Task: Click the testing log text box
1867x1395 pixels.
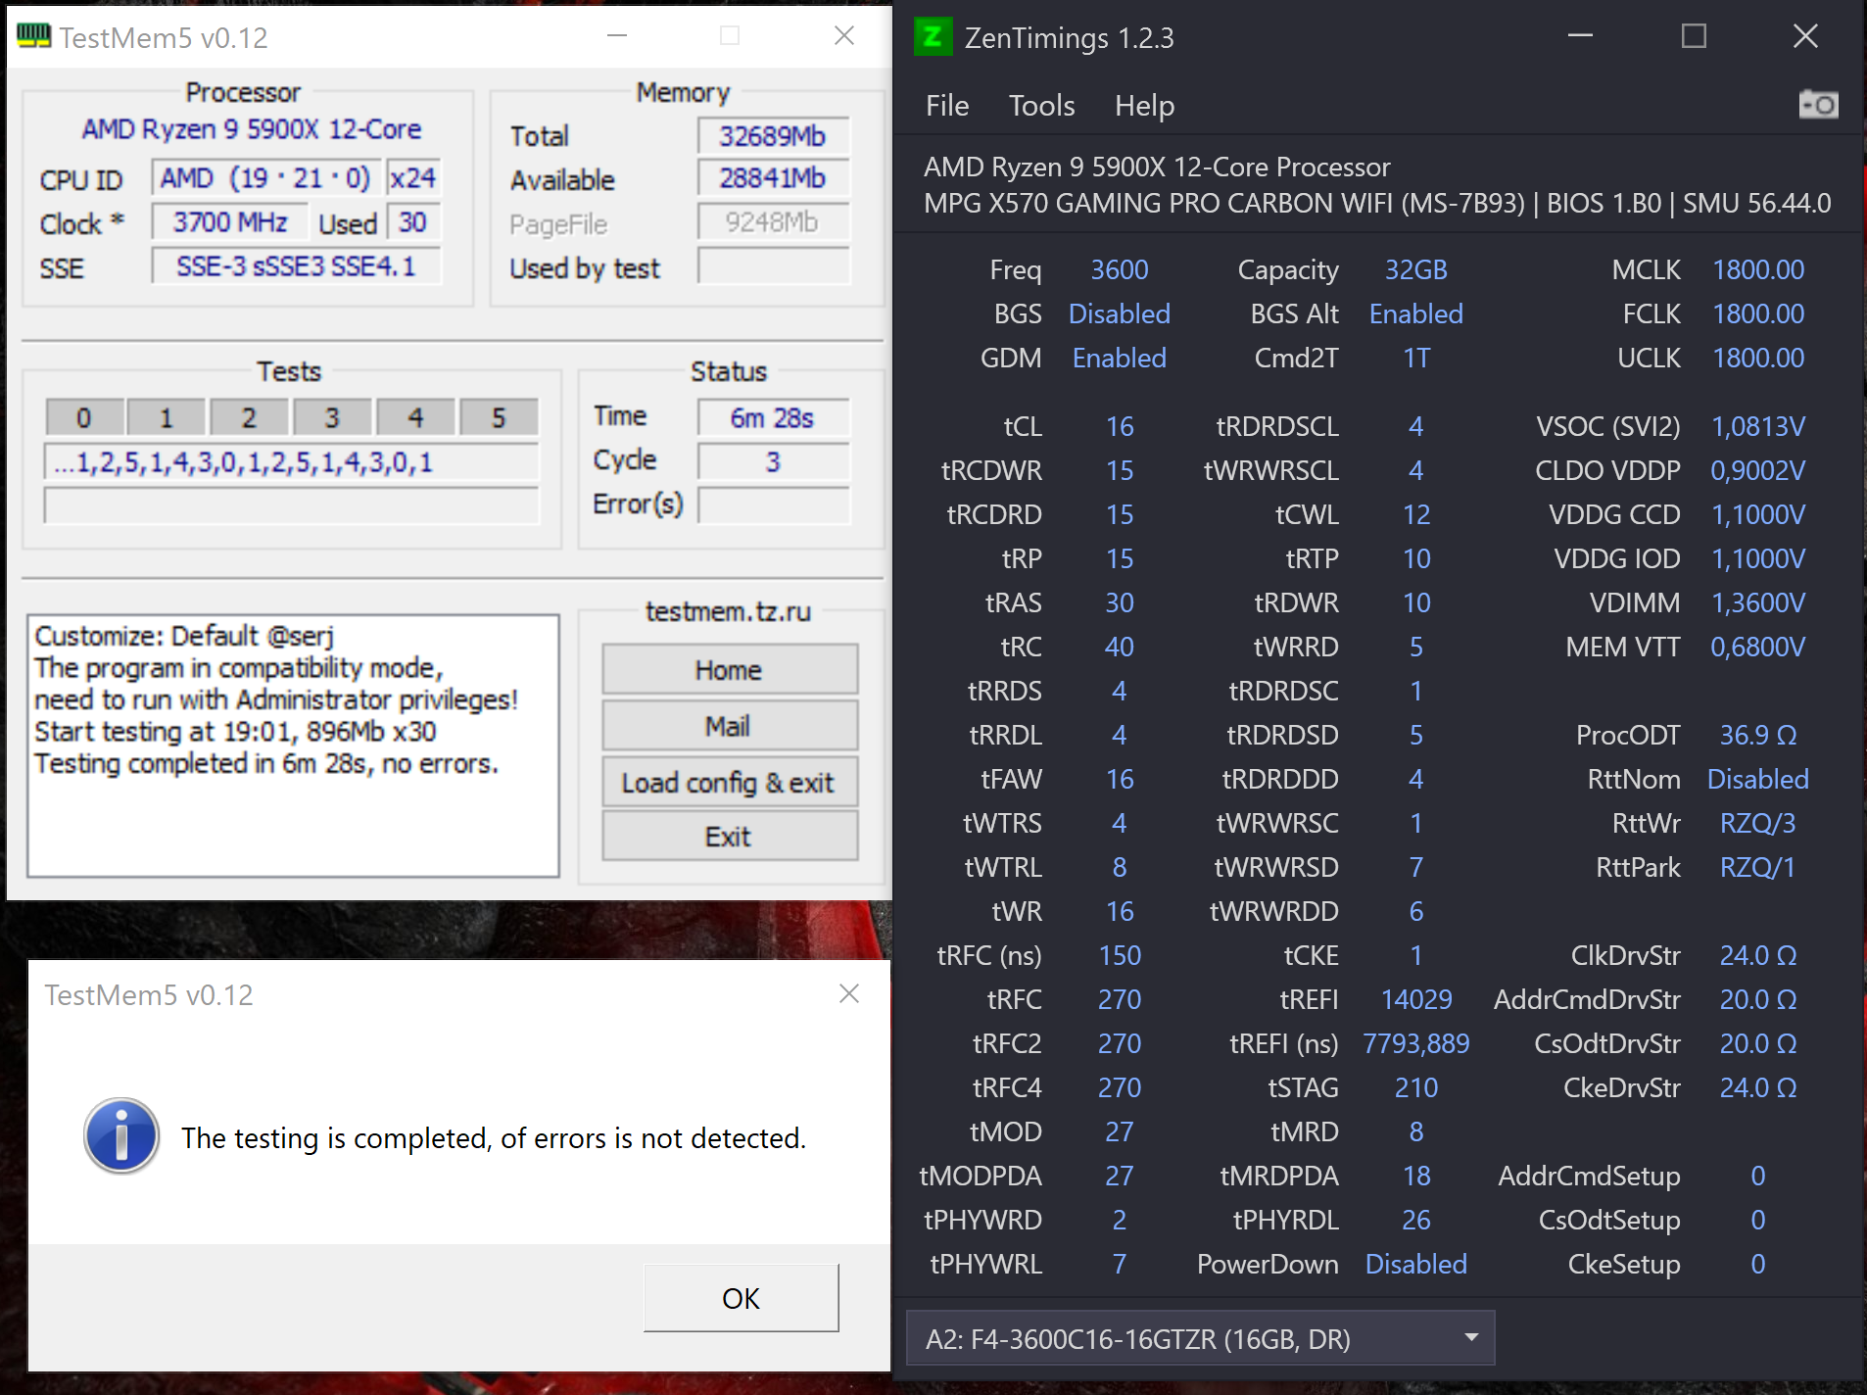Action: (x=294, y=746)
